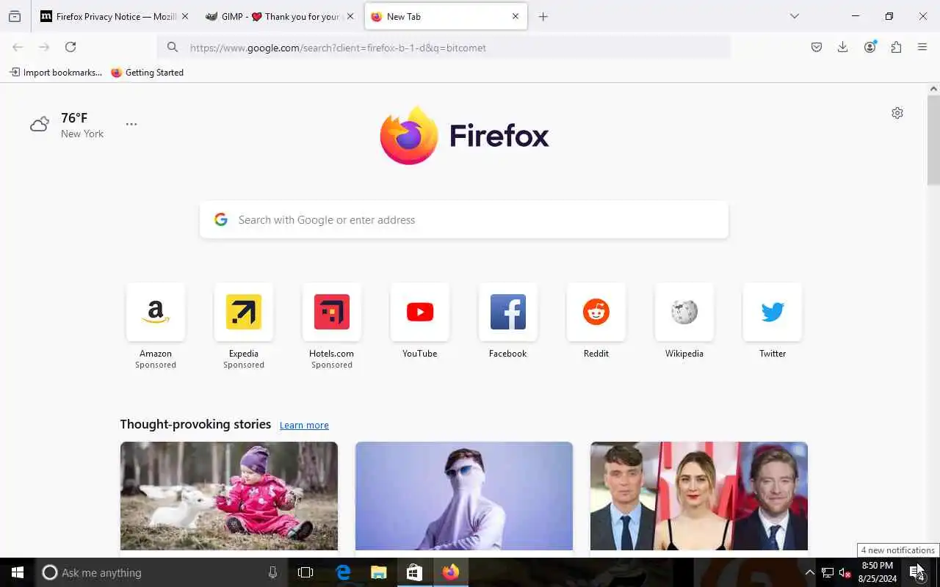Reload the current page

click(70, 47)
